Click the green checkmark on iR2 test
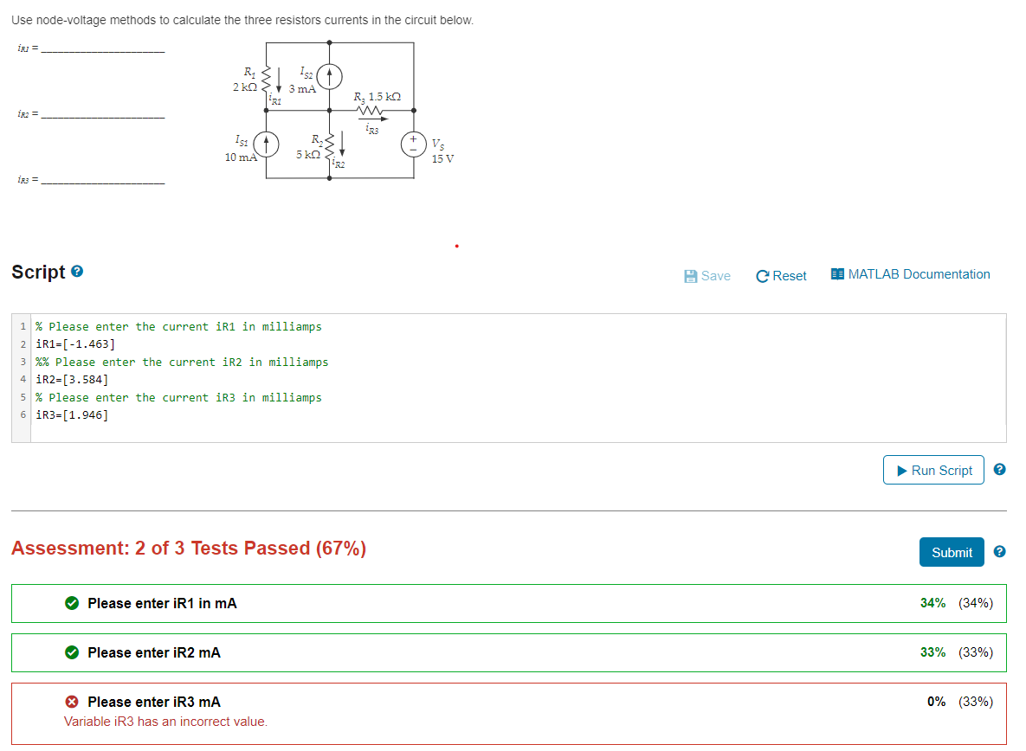This screenshot has height=751, width=1026. (x=72, y=652)
